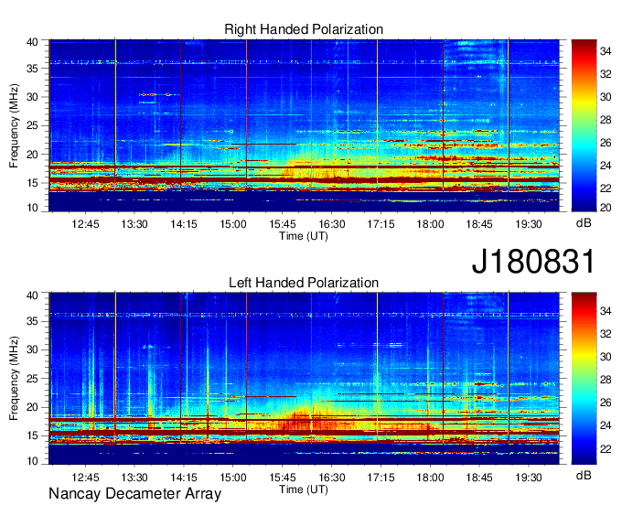Click the J180831 observation label
Image resolution: width=622 pixels, height=505 pixels.
(x=533, y=262)
